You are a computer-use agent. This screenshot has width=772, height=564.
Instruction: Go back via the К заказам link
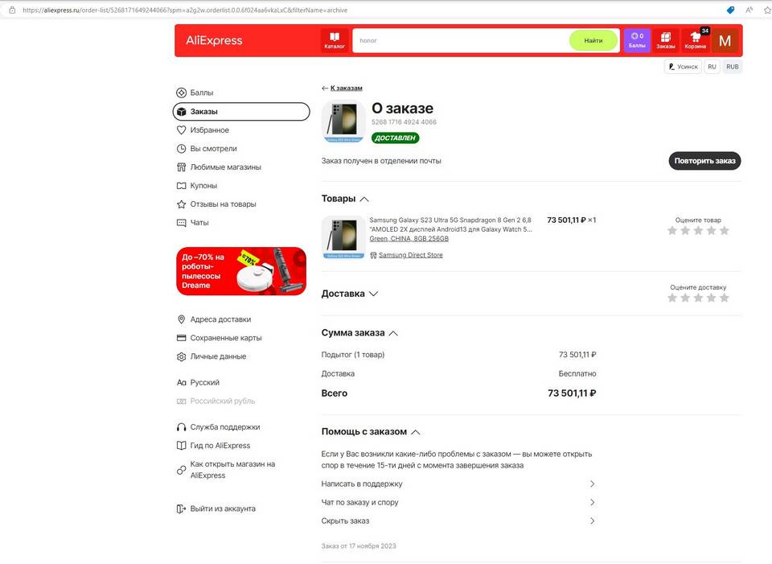(x=346, y=89)
